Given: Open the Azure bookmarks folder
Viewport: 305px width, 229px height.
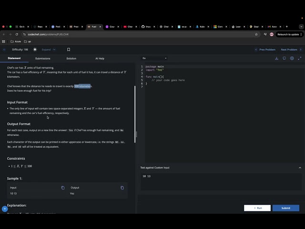Looking at the screenshot, I should point(16,42).
